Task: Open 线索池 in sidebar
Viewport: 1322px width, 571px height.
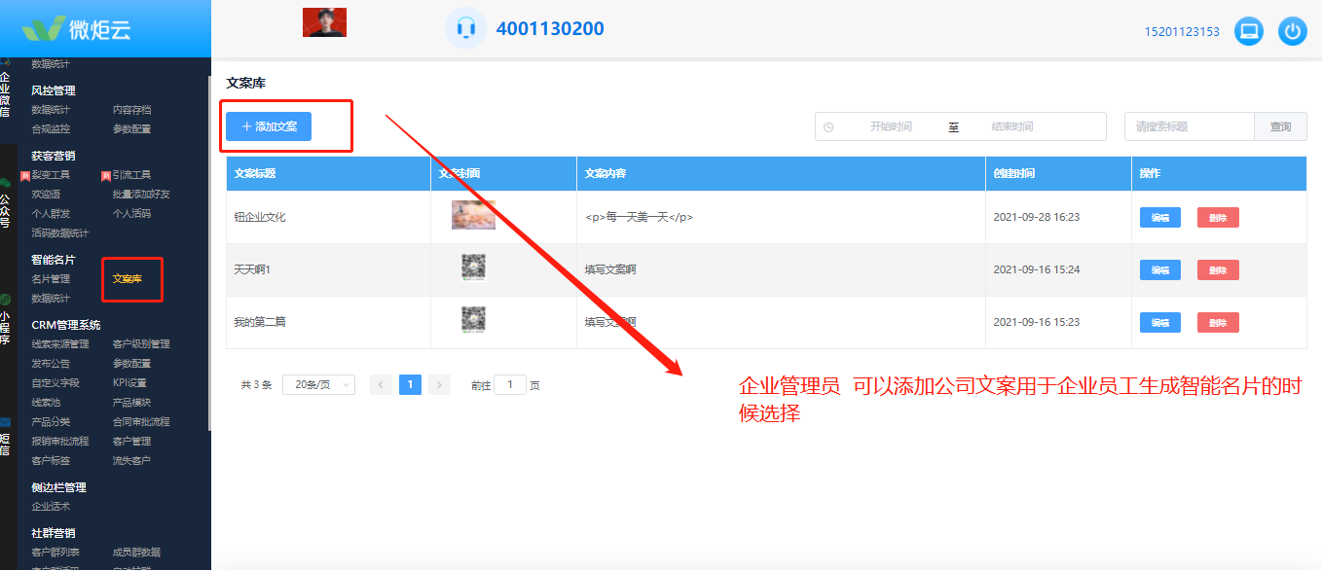Action: pyautogui.click(x=46, y=402)
